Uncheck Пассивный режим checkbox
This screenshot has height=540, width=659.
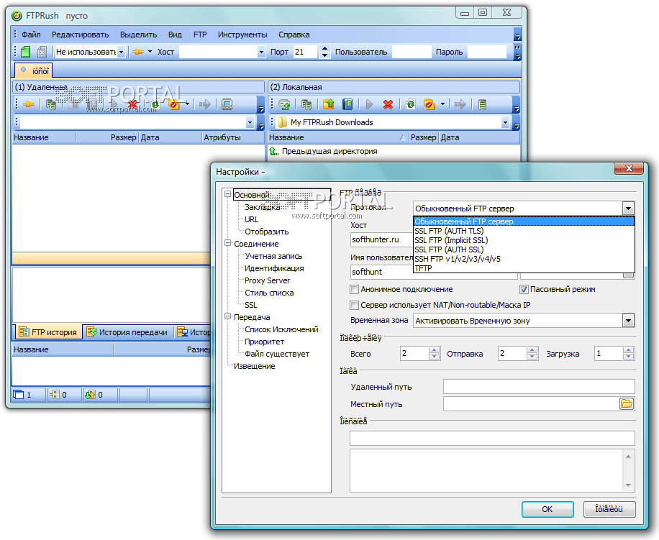524,289
